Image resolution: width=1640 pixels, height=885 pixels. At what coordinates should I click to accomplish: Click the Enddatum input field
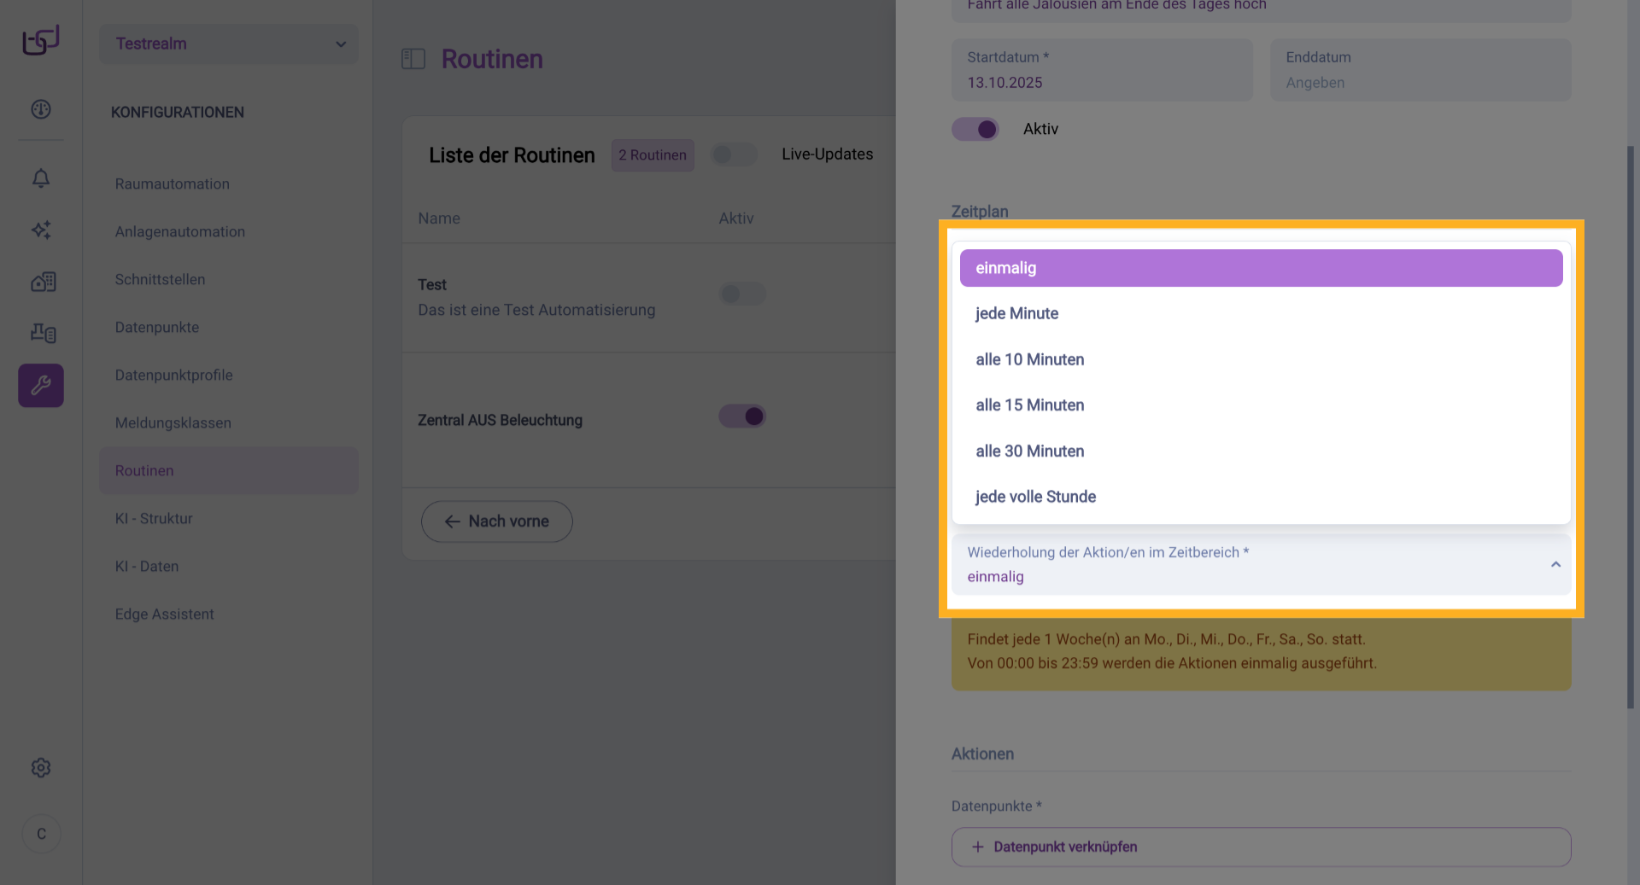(x=1420, y=71)
